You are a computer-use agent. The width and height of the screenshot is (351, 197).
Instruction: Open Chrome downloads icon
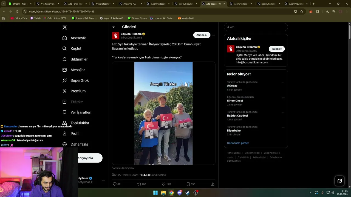click(327, 11)
